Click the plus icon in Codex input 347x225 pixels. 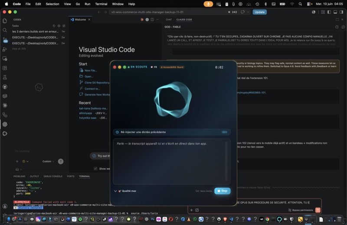point(17,161)
